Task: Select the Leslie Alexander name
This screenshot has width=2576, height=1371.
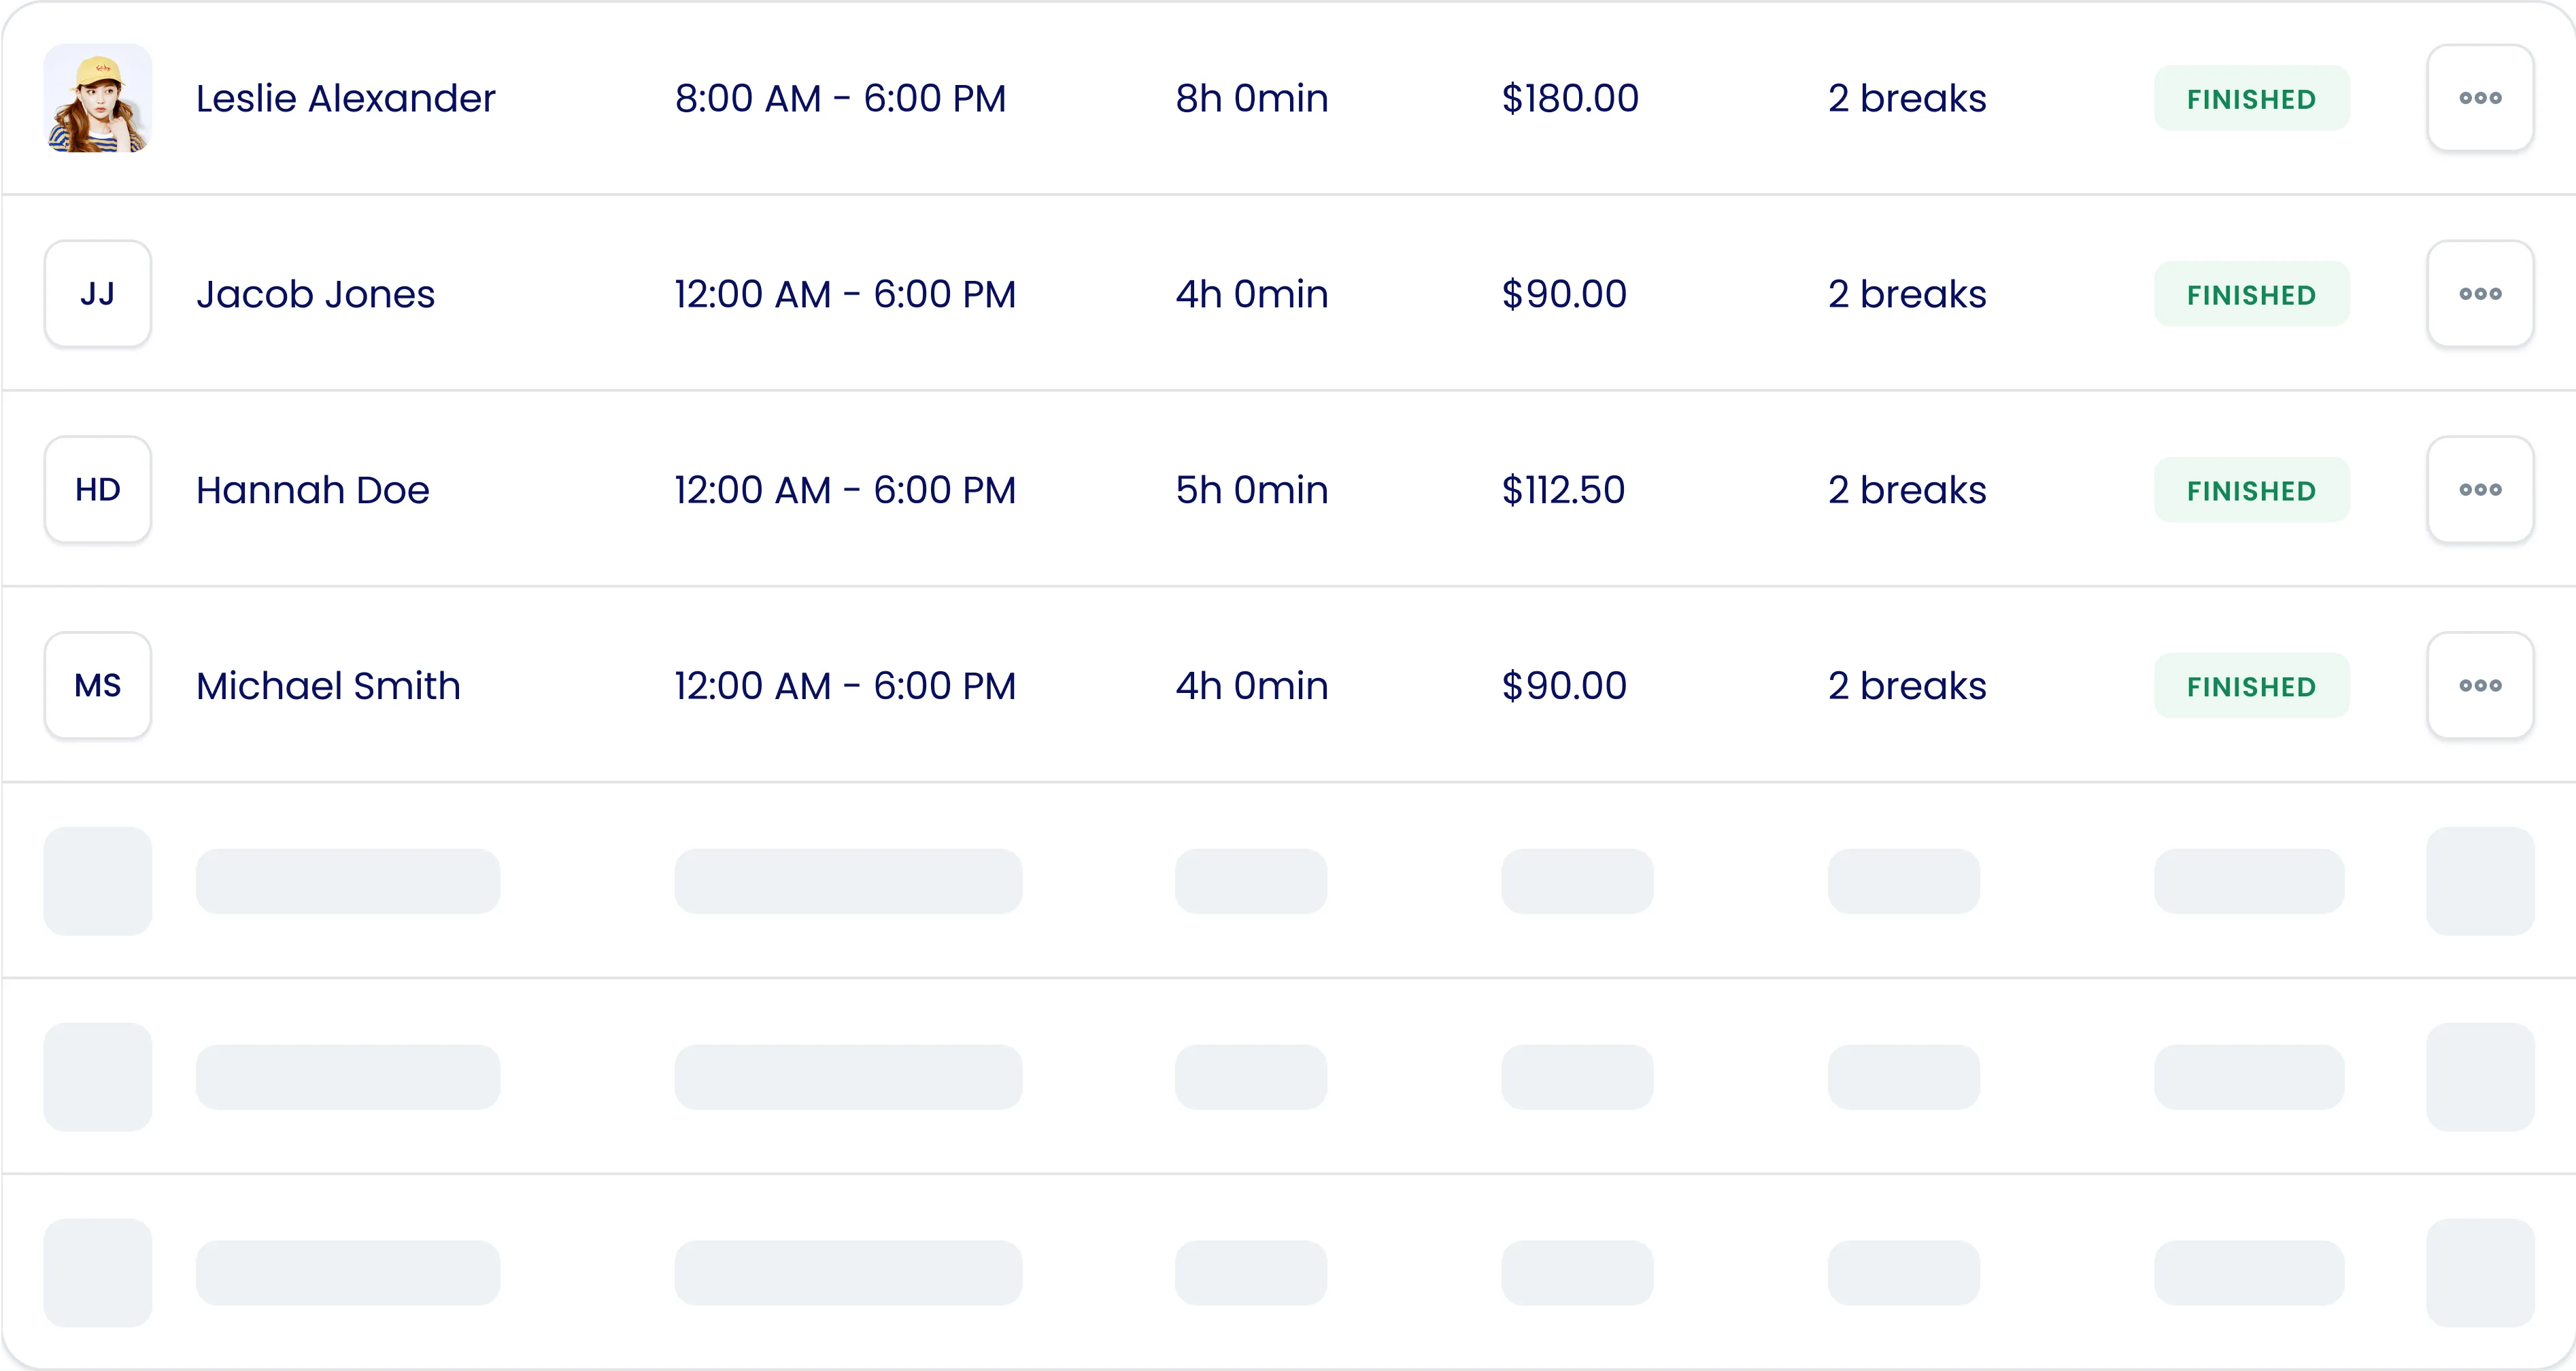Action: [x=345, y=98]
